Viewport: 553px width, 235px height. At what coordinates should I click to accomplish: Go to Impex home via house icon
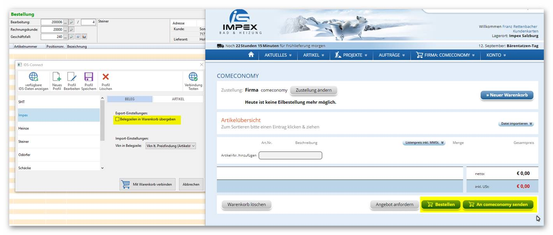251,55
